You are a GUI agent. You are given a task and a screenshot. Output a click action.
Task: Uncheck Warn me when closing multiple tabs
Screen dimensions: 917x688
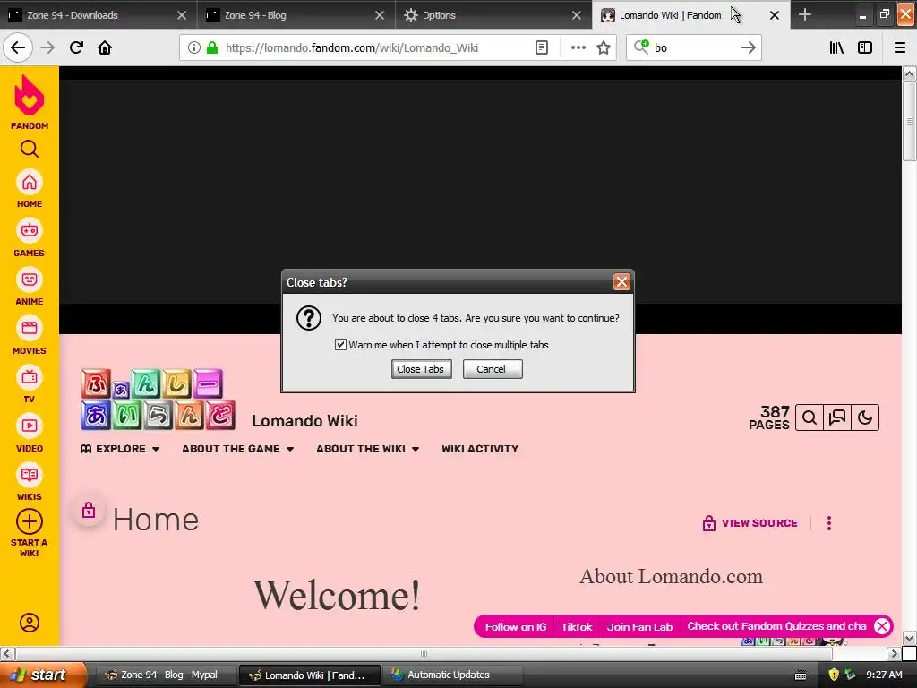coord(340,345)
